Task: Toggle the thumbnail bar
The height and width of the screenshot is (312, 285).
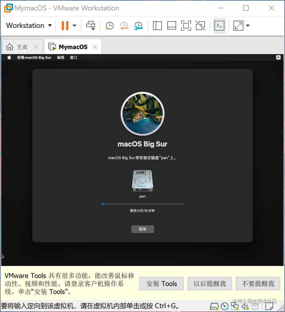Action: coord(171,26)
